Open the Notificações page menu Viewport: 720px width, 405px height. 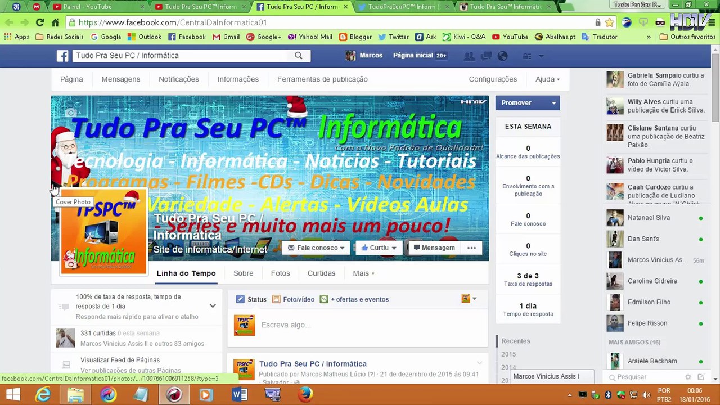point(179,79)
